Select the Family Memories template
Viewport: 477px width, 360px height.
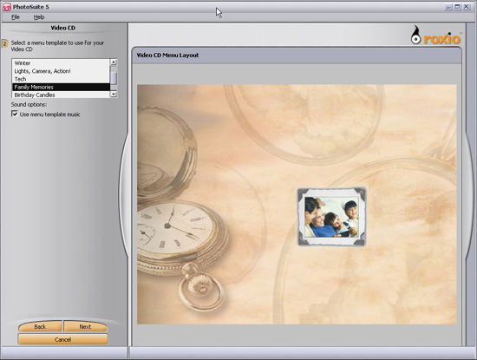point(61,87)
